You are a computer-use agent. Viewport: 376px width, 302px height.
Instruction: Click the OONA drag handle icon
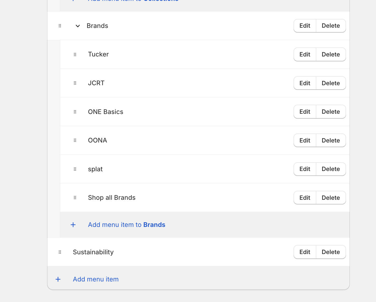coord(75,140)
